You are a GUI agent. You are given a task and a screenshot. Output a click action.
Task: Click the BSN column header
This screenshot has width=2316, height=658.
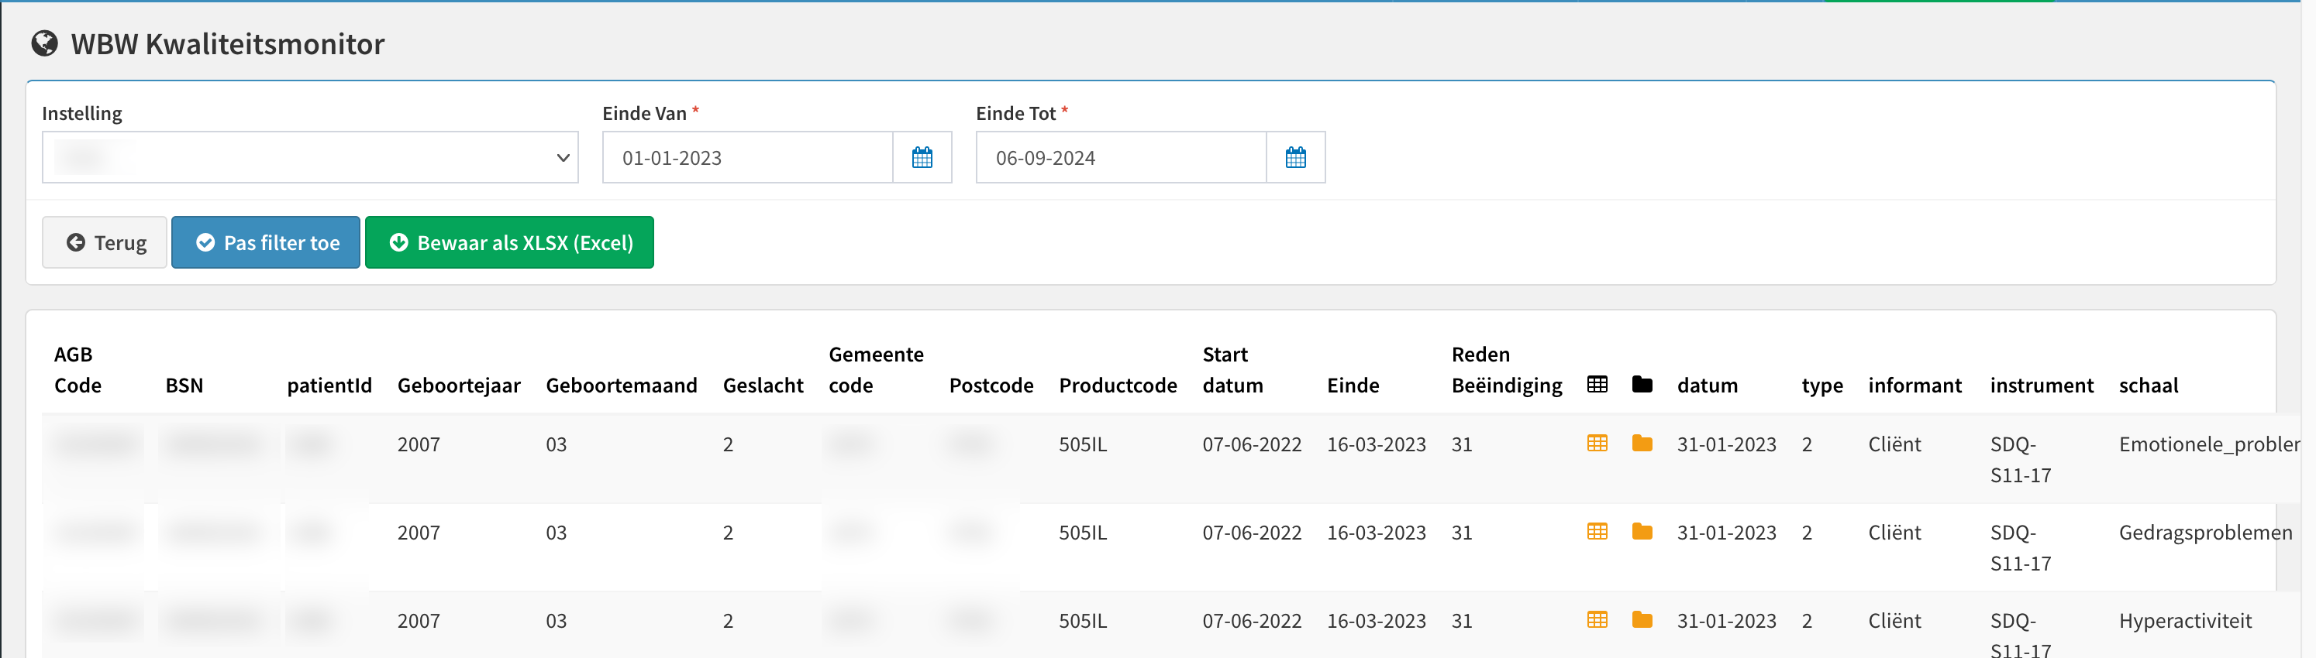click(184, 385)
